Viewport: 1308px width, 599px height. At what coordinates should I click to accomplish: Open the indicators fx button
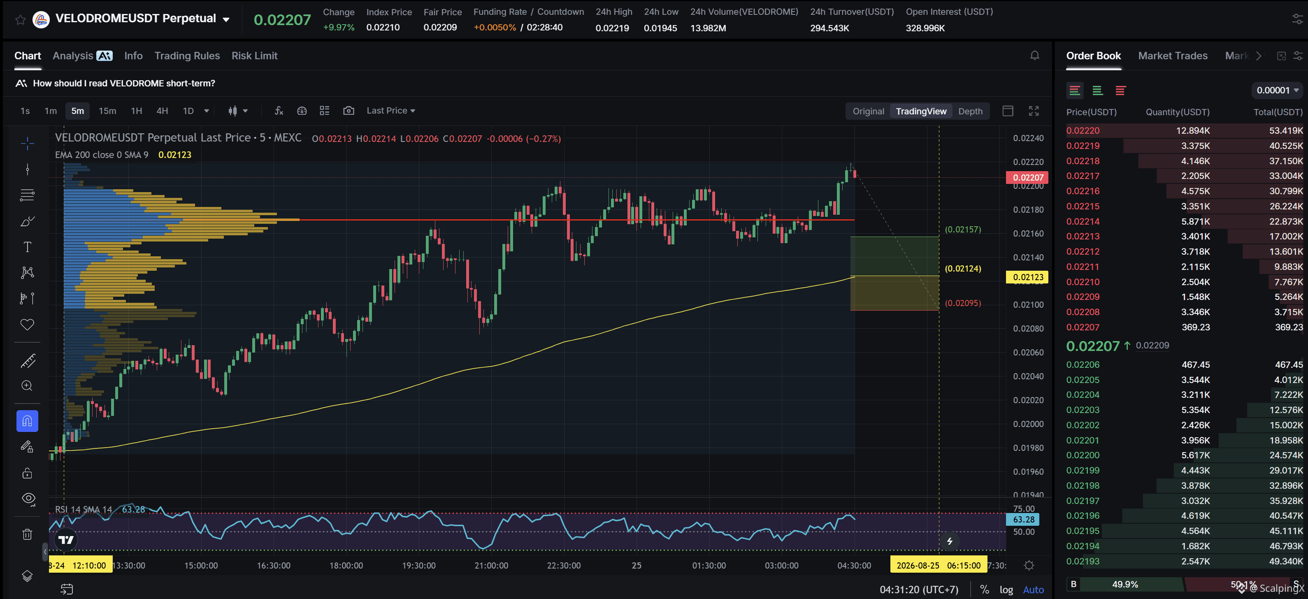[279, 111]
